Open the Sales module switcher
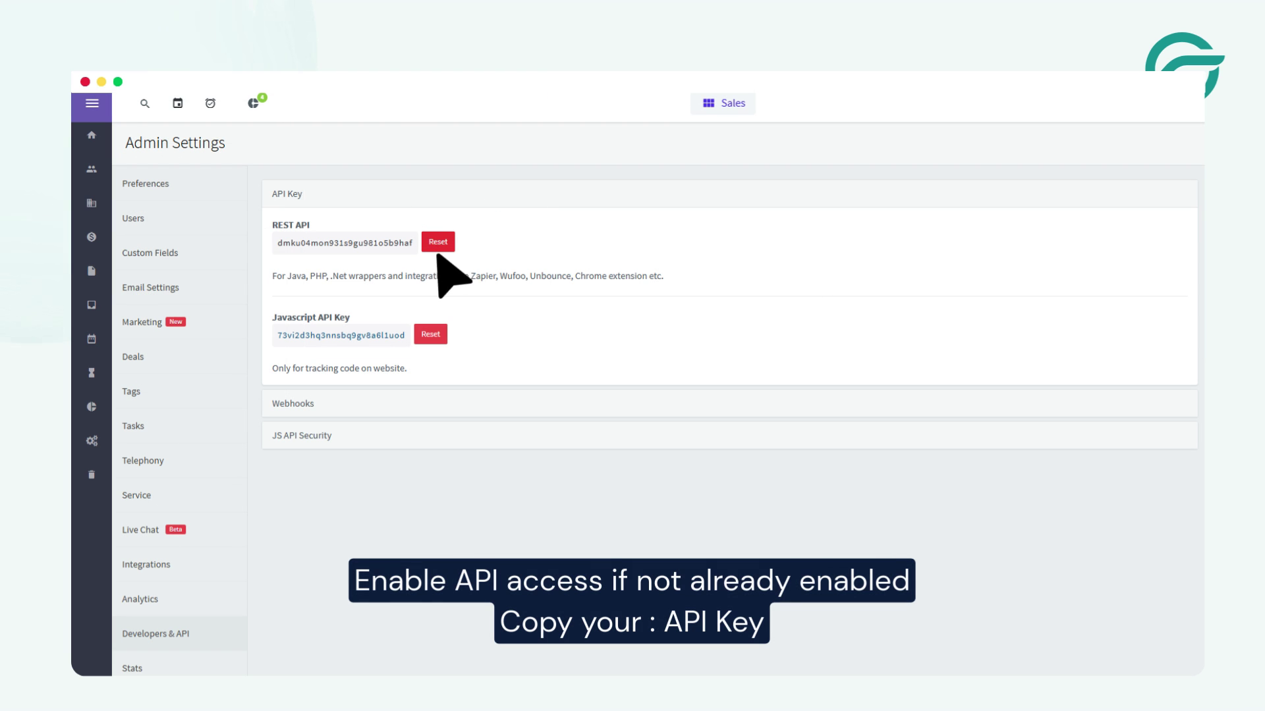The height and width of the screenshot is (711, 1265). 723,103
